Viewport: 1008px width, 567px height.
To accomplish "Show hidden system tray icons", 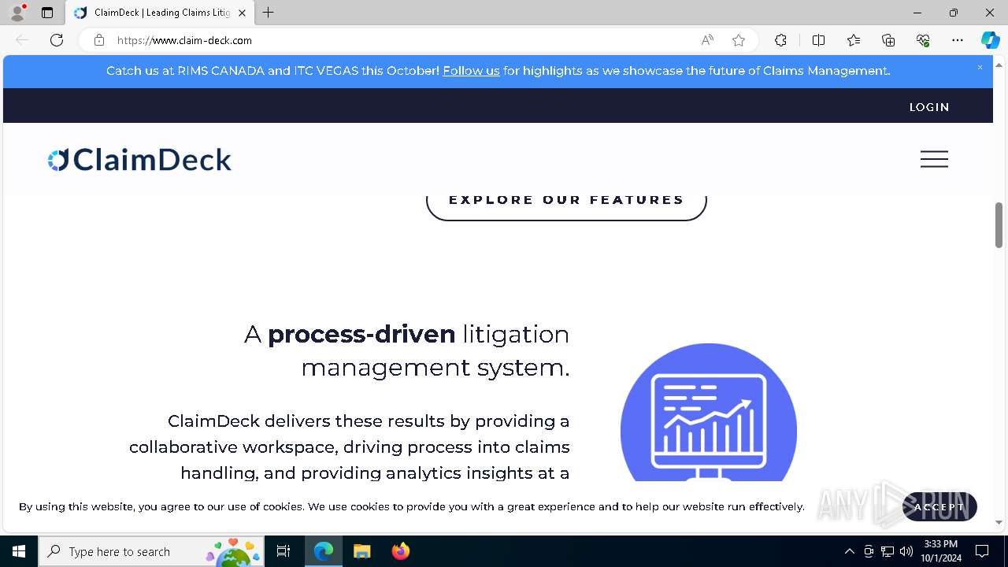I will [x=849, y=551].
